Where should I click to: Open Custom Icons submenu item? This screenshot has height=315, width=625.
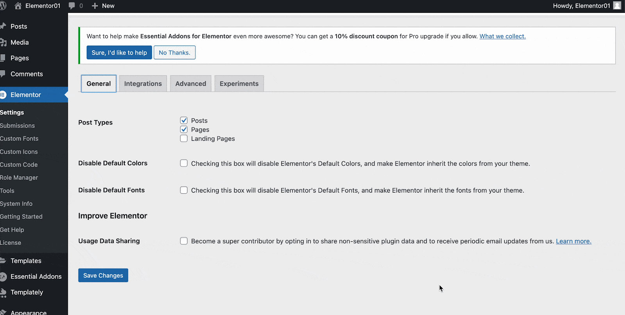click(19, 152)
